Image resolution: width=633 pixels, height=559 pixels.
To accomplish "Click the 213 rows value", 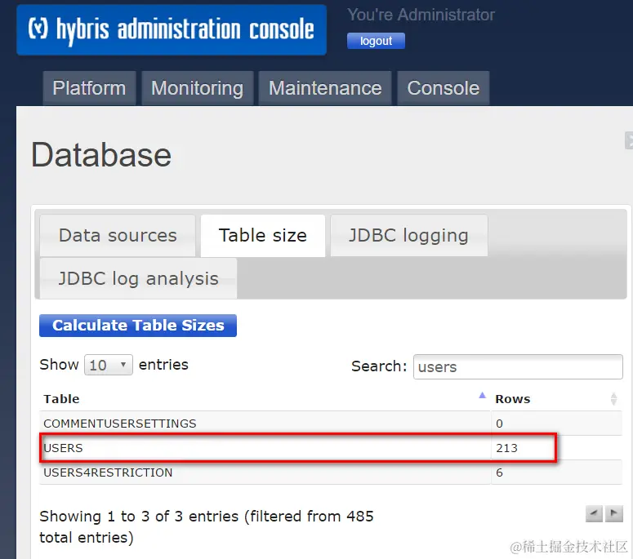I will pos(506,448).
